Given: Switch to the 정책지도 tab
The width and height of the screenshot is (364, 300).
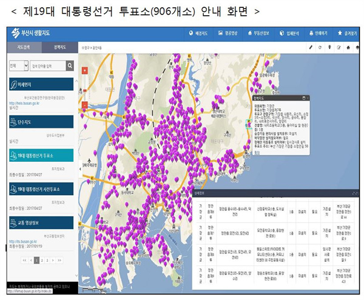Looking at the screenshot, I should point(60,47).
